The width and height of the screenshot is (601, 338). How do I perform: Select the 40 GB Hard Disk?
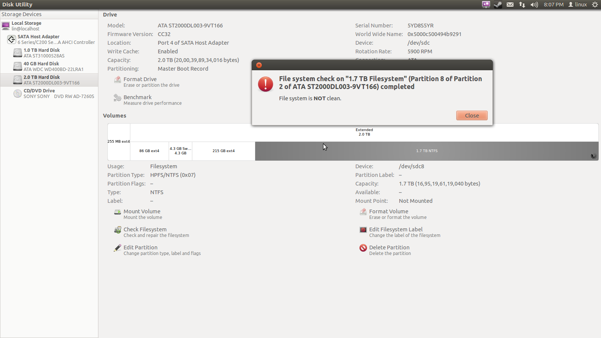[x=41, y=66]
